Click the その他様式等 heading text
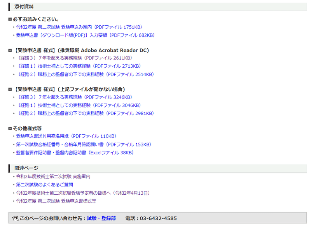311x227 pixels. [x=27, y=128]
